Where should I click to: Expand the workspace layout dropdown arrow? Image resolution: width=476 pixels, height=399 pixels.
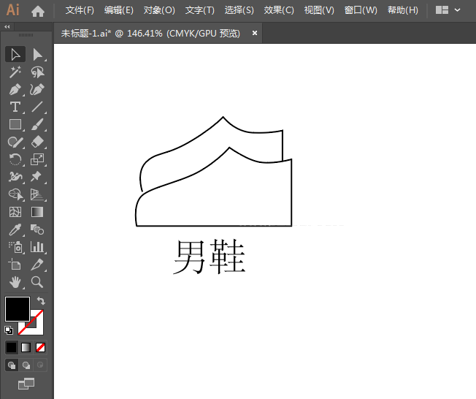(x=457, y=10)
